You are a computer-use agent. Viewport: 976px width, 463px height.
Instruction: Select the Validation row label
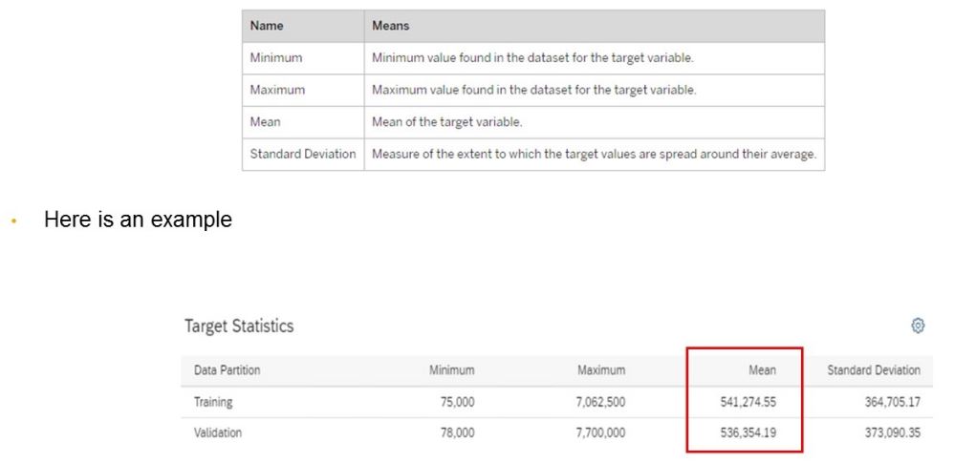point(218,432)
